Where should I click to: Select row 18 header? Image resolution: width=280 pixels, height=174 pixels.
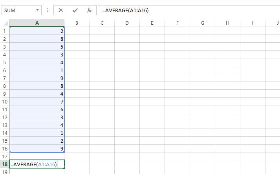pyautogui.click(x=5, y=164)
